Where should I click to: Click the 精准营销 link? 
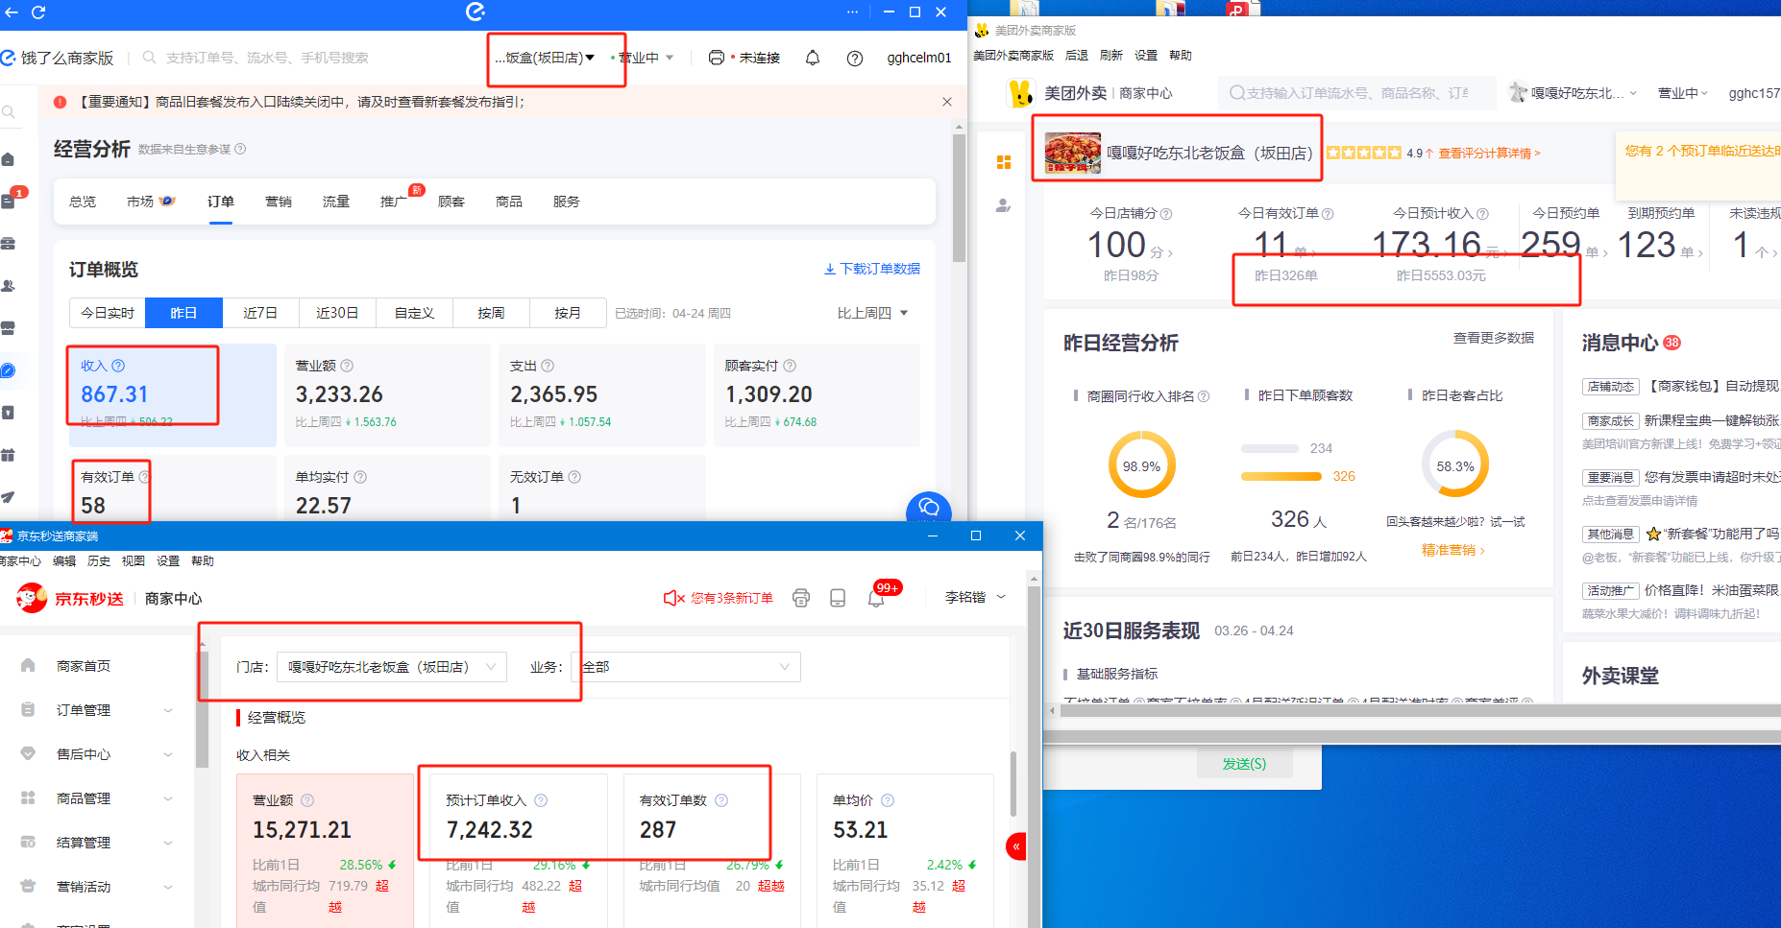pos(1453,550)
